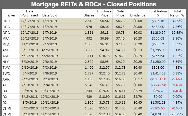The image size is (188, 116).
Task: Click the Date Purchased column header
Action: 30,13
